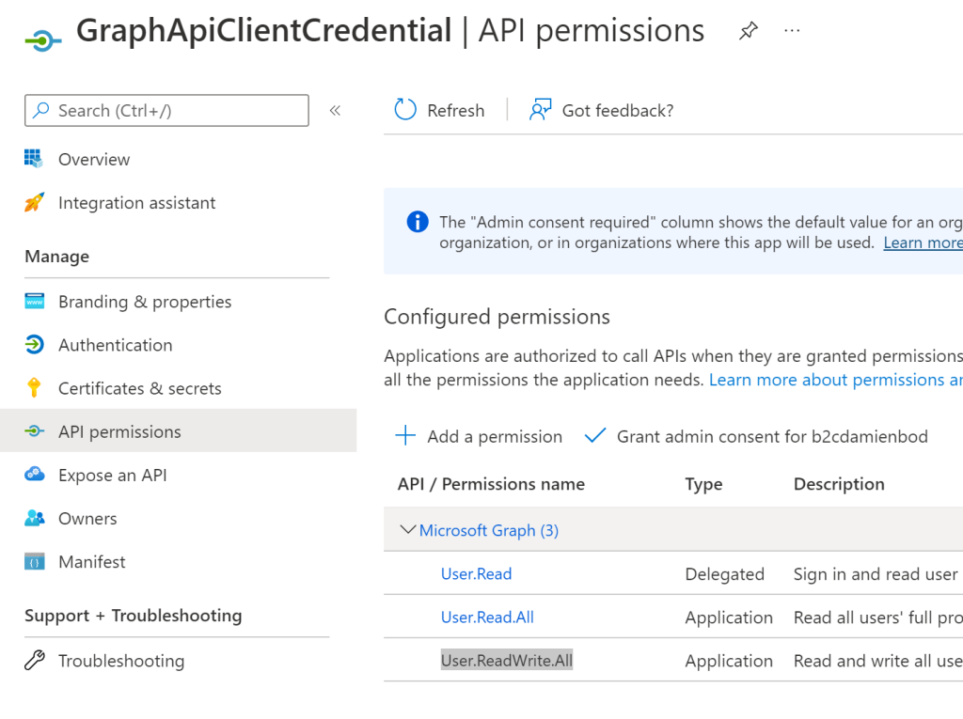Click the Troubleshooting wrench icon
Viewport: 963px width, 719px height.
tap(35, 660)
